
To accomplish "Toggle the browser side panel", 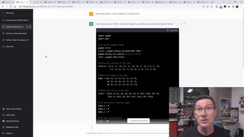I will pyautogui.click(x=233, y=7).
